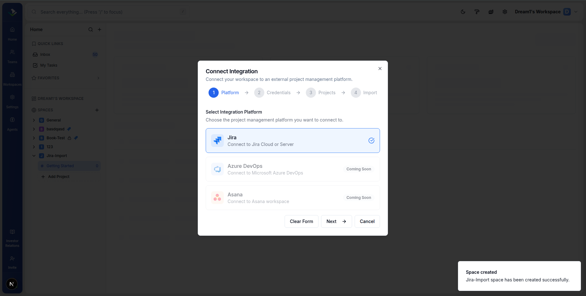Select the Jira integration platform option
Viewport: 586px width, 296px height.
[293, 141]
